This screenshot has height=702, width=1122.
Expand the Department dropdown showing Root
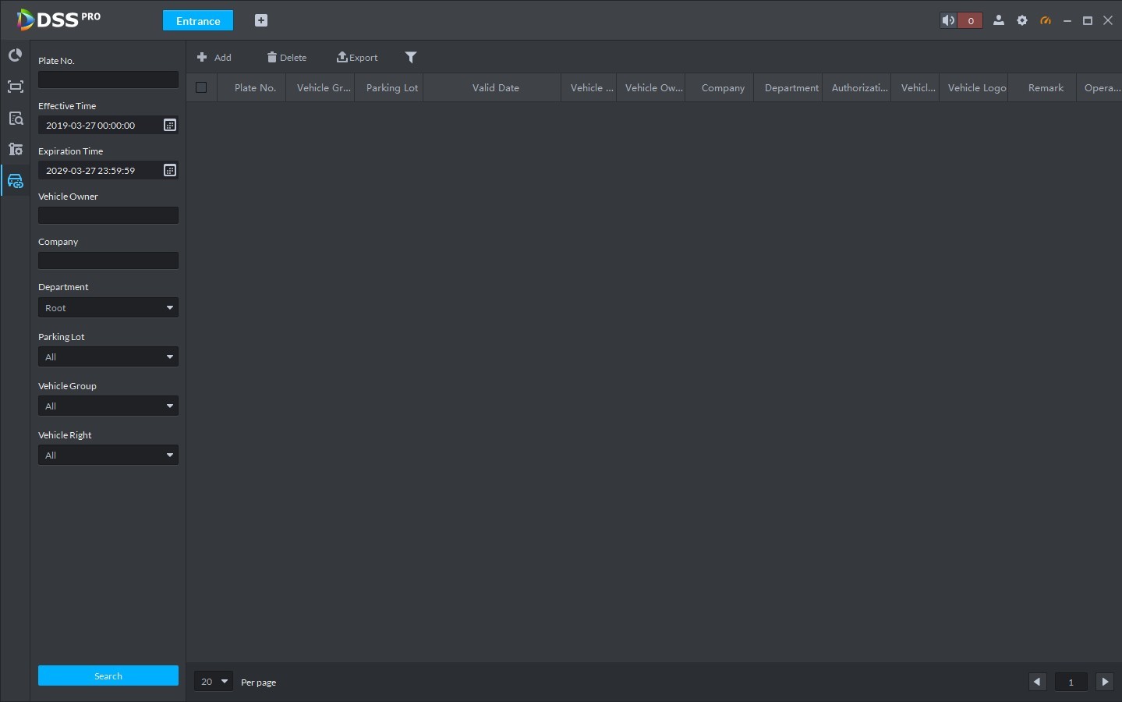click(108, 307)
